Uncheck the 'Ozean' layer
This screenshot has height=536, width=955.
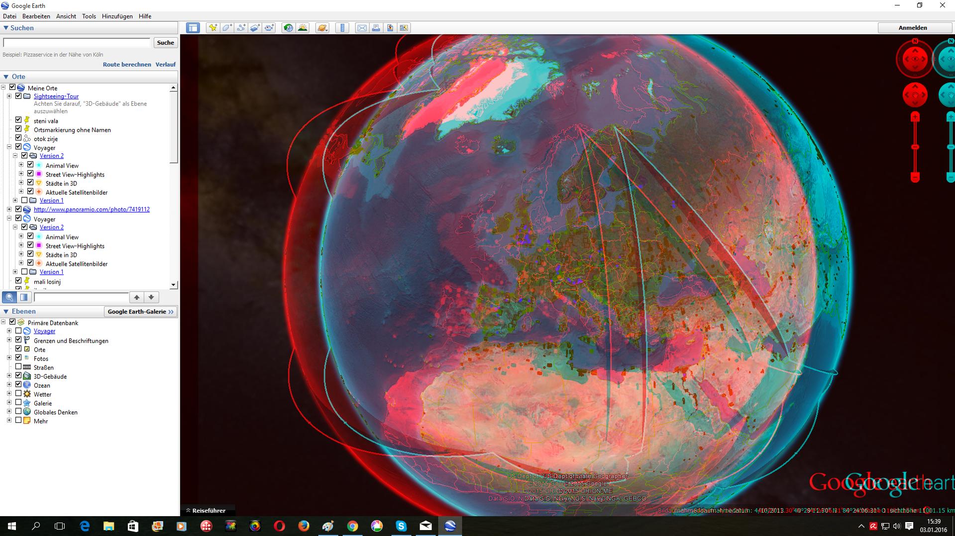pos(18,385)
